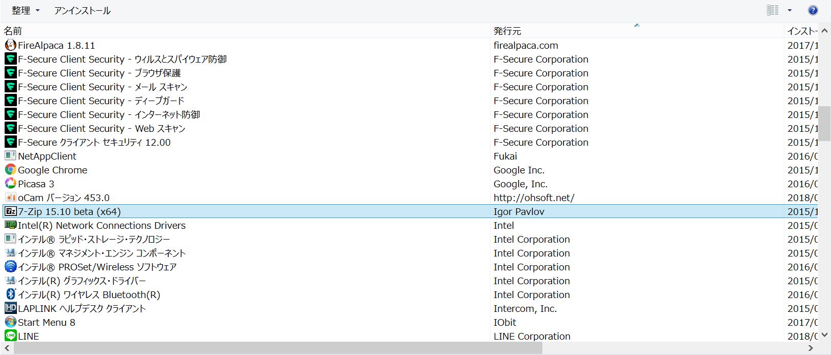Select the LINE app icon
Image resolution: width=831 pixels, height=355 pixels.
(10, 336)
